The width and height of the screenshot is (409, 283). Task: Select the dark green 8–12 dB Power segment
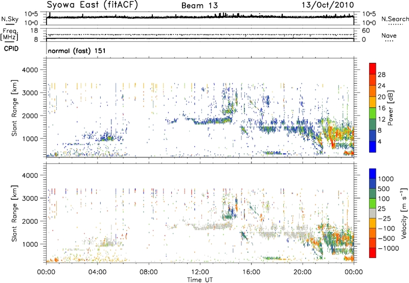pos(373,125)
